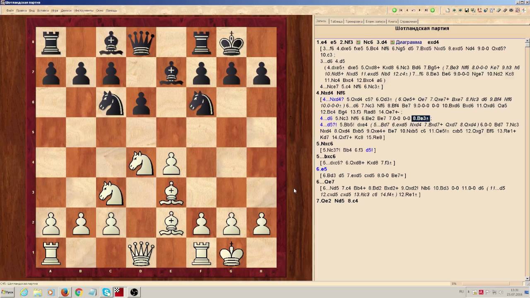Open the Правка menu
Screen dimensions: 530x298
click(x=21, y=10)
